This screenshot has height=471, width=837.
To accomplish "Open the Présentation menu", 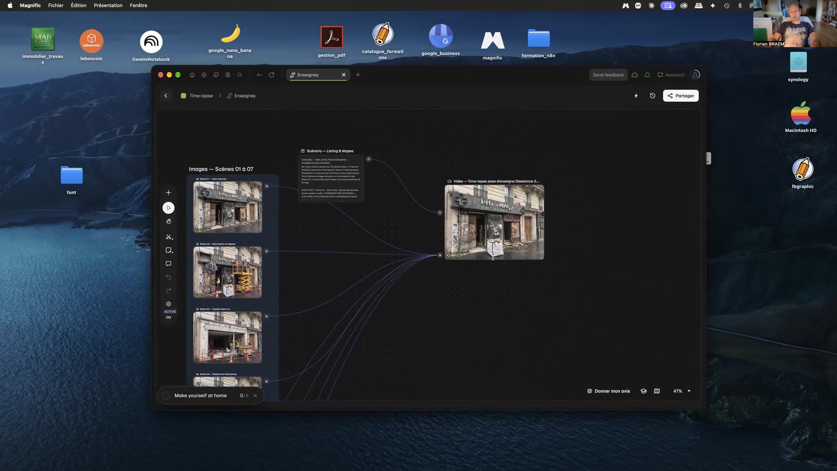I will point(108,6).
